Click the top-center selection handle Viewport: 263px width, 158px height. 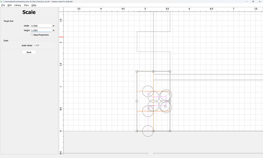click(154, 71)
